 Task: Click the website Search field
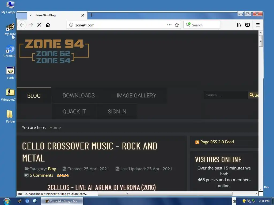(x=226, y=95)
